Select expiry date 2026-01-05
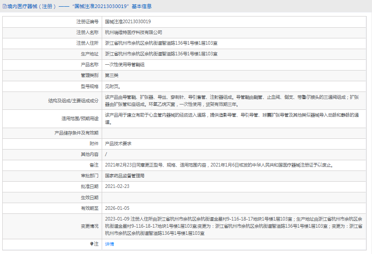Viewport: 372px width, 254px height. pos(117,208)
